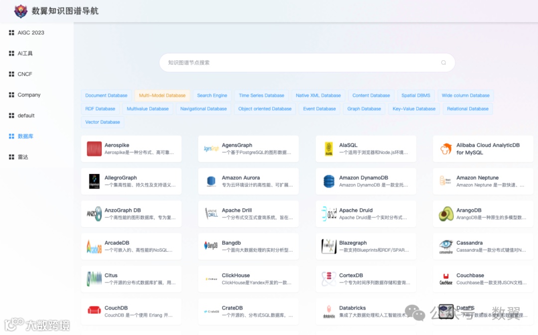The image size is (538, 335).
Task: Click the Cassandra eye logo icon
Action: click(446, 246)
